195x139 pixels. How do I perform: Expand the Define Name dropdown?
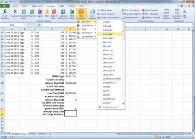click(113, 10)
